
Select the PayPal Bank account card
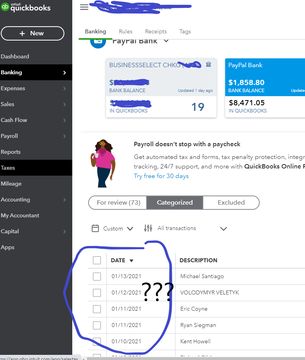[265, 88]
